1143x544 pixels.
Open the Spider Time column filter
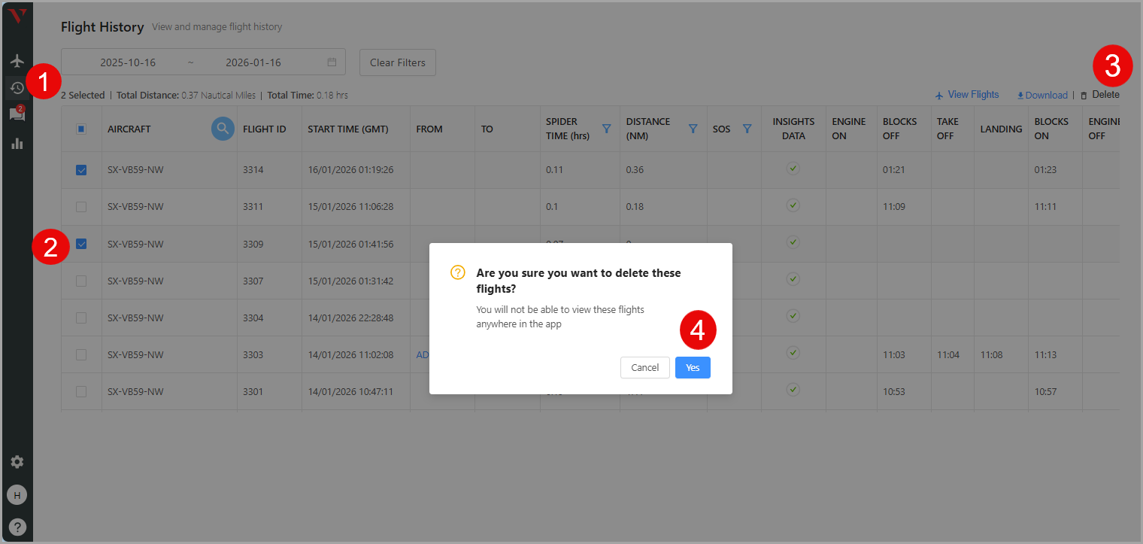click(x=606, y=129)
